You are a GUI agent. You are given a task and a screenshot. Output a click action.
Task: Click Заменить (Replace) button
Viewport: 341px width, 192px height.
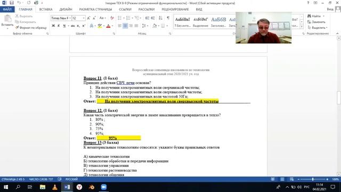click(x=316, y=22)
